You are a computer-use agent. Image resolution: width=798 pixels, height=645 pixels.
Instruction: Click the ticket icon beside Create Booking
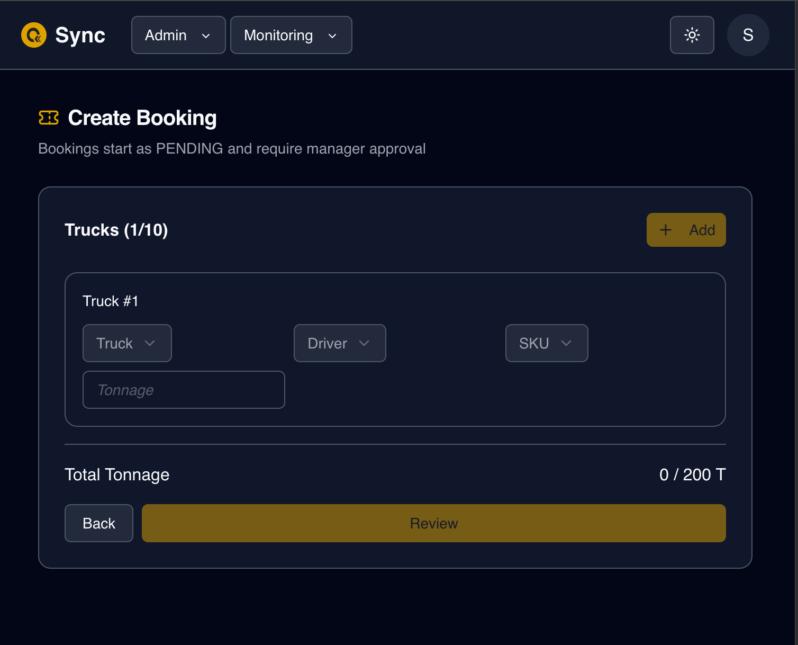tap(49, 118)
